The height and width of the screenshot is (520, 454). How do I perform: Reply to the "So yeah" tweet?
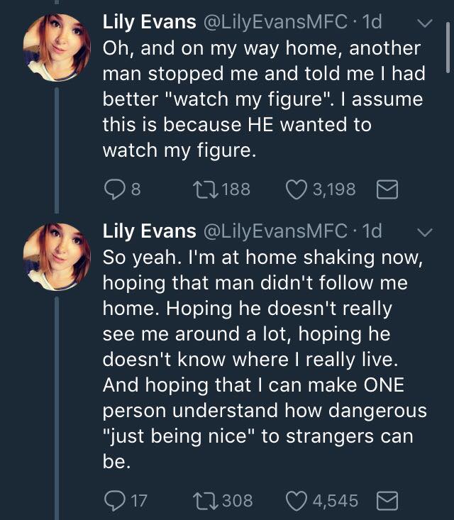113,501
